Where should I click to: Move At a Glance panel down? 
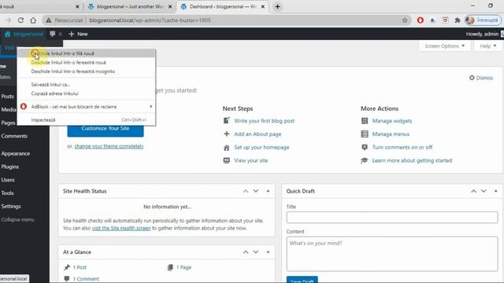point(256,252)
